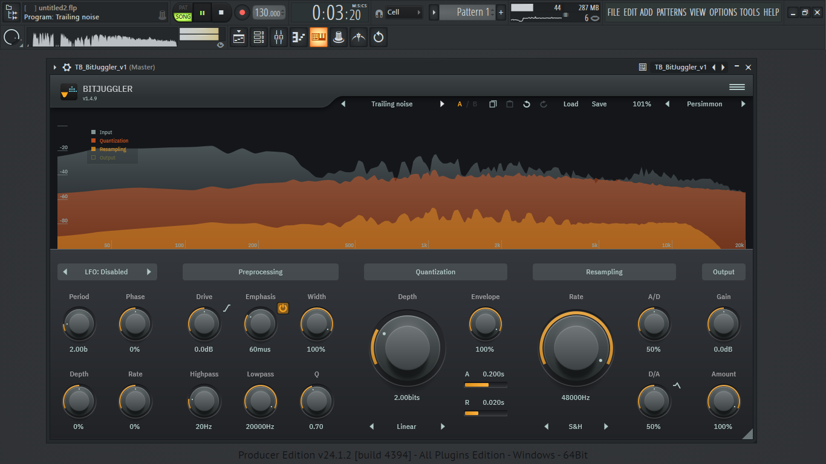826x464 pixels.
Task: Toggle the highlighted Browser icon
Action: pyautogui.click(x=319, y=37)
